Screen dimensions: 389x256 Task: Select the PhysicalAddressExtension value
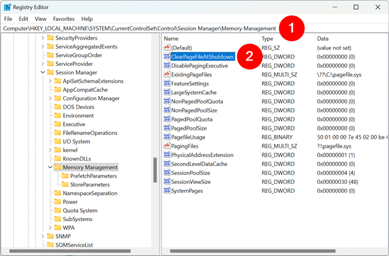coord(202,155)
